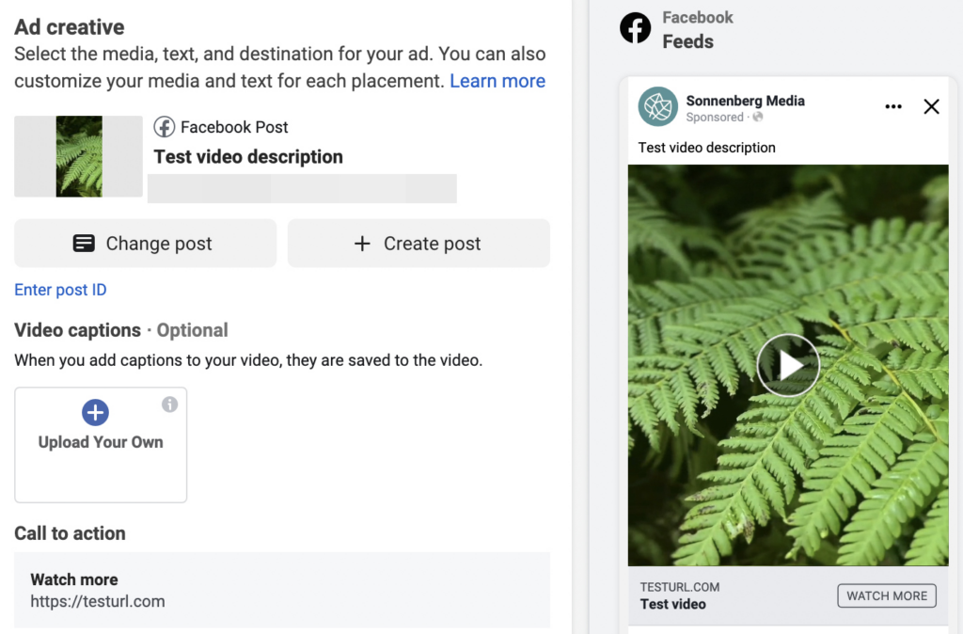
Task: Click the Watch more call to action entry
Action: click(x=282, y=589)
